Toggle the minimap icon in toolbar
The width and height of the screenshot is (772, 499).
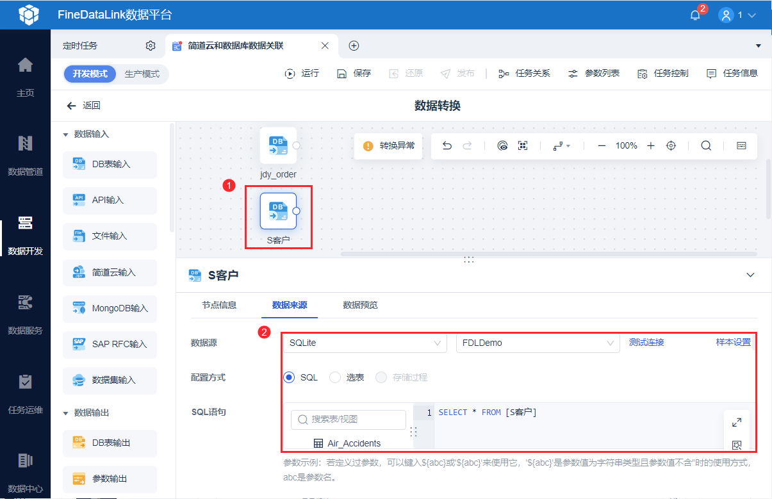click(741, 146)
